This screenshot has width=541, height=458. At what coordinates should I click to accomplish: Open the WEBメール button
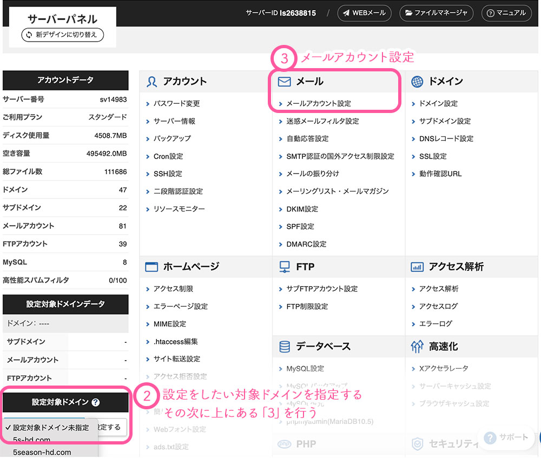[365, 13]
